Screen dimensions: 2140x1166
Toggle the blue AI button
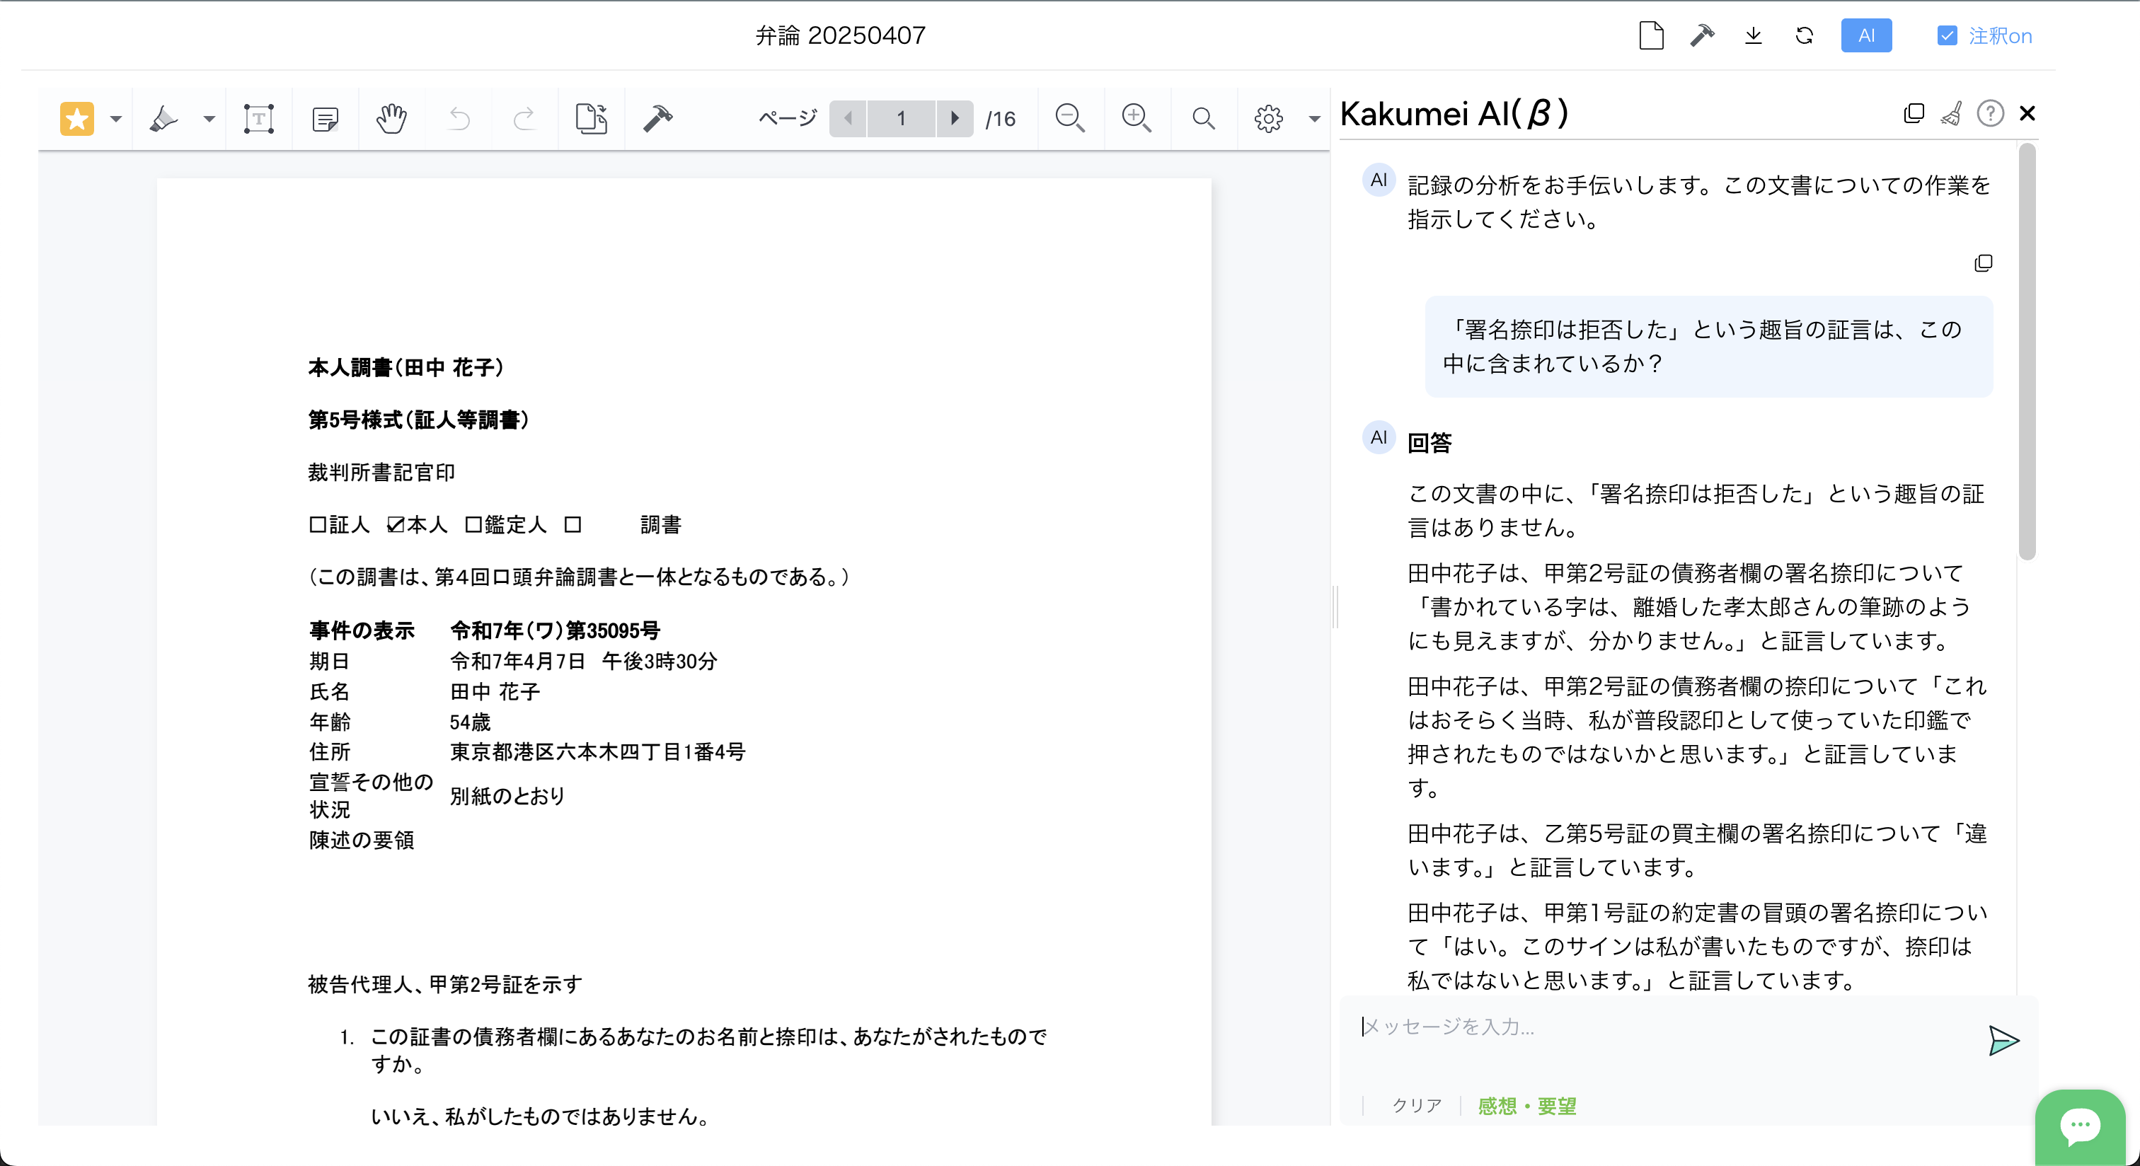1866,35
